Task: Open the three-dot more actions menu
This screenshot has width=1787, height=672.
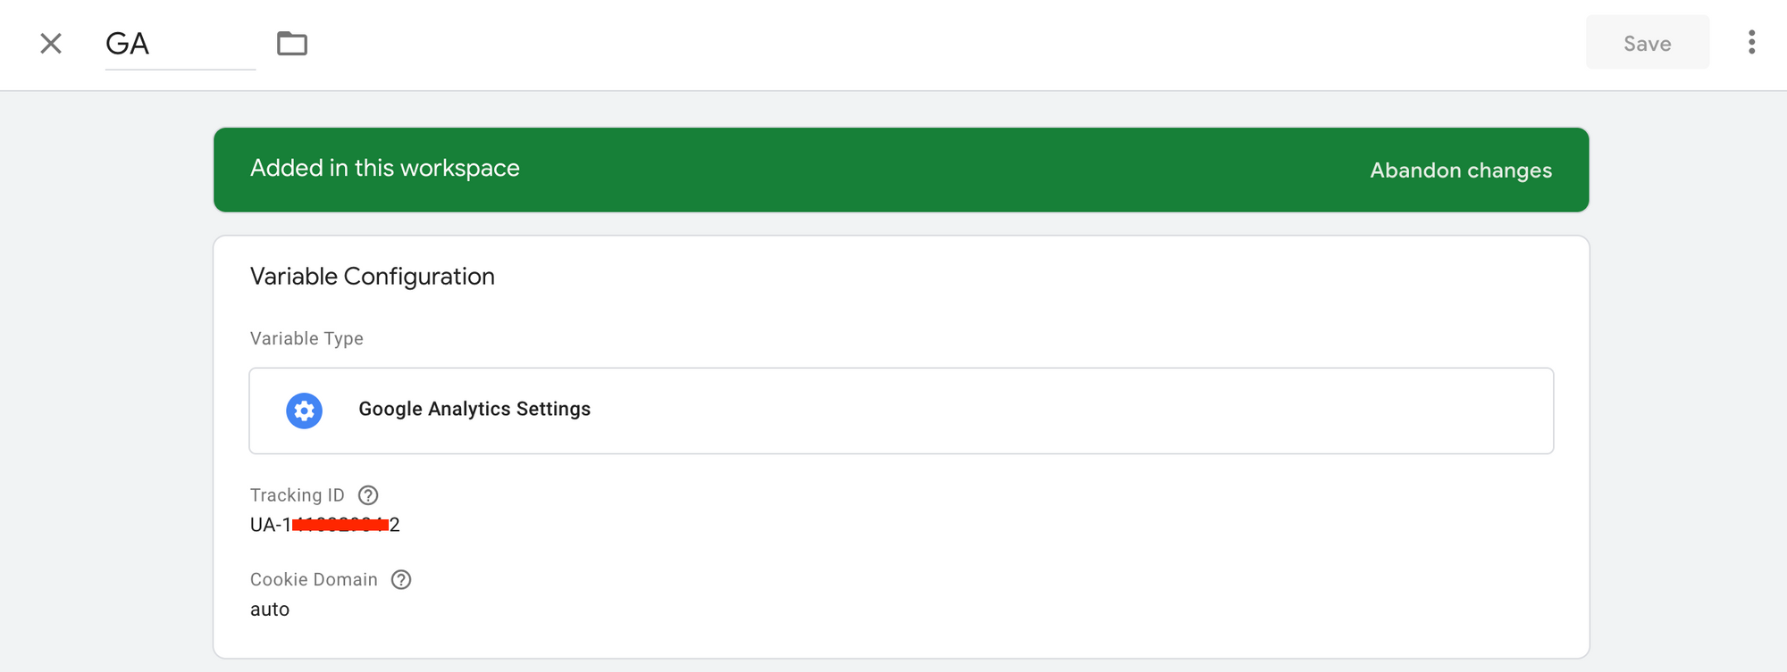Action: coord(1751,43)
